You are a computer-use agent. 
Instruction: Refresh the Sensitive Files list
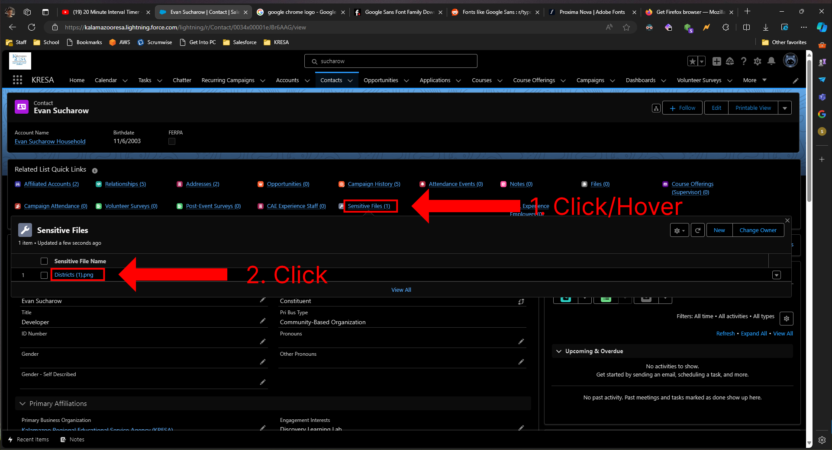click(x=698, y=230)
